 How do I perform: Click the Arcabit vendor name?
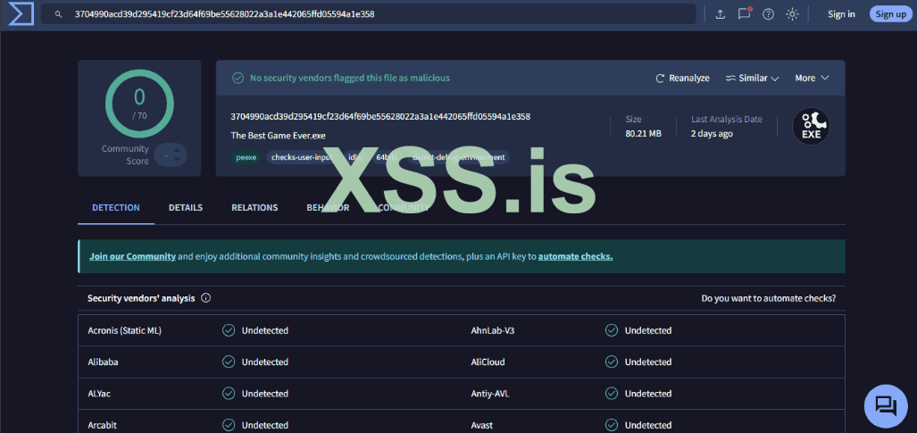103,425
